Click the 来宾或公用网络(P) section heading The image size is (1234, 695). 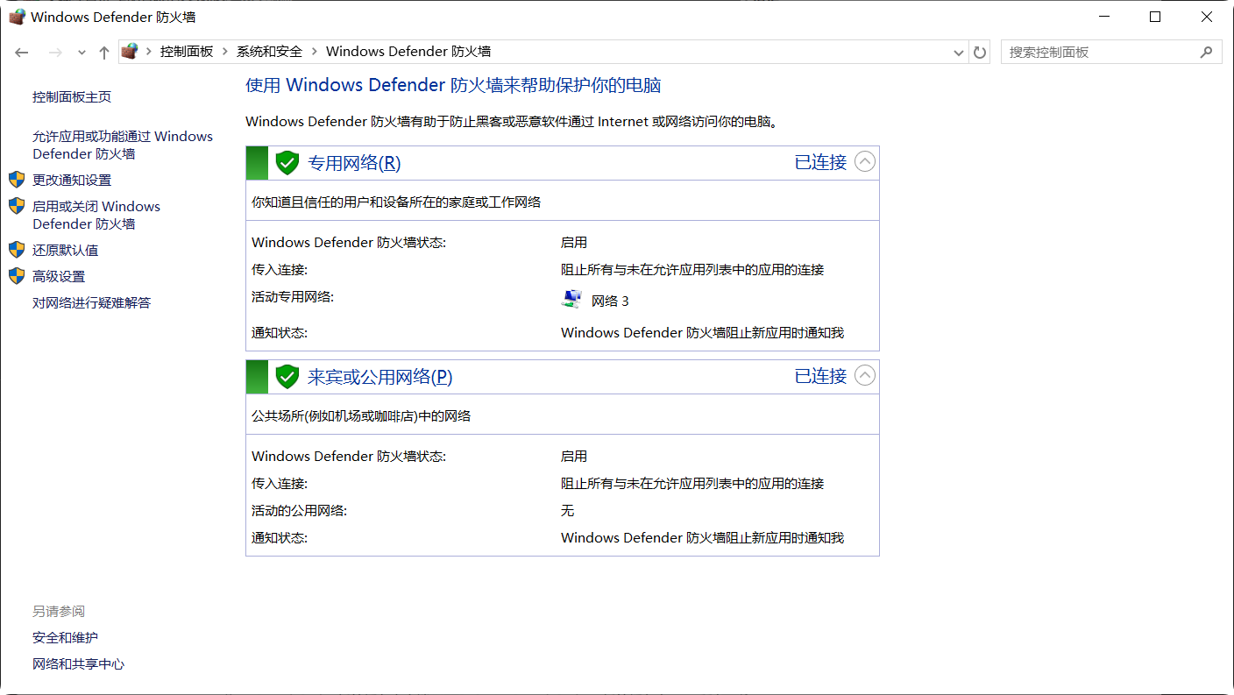(380, 377)
